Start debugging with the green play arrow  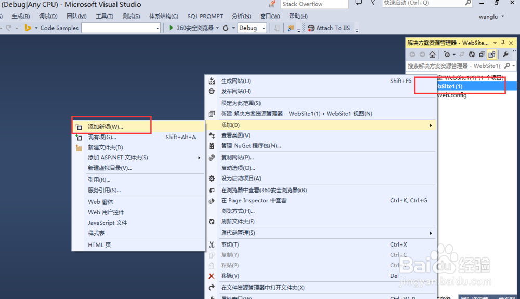pos(171,28)
